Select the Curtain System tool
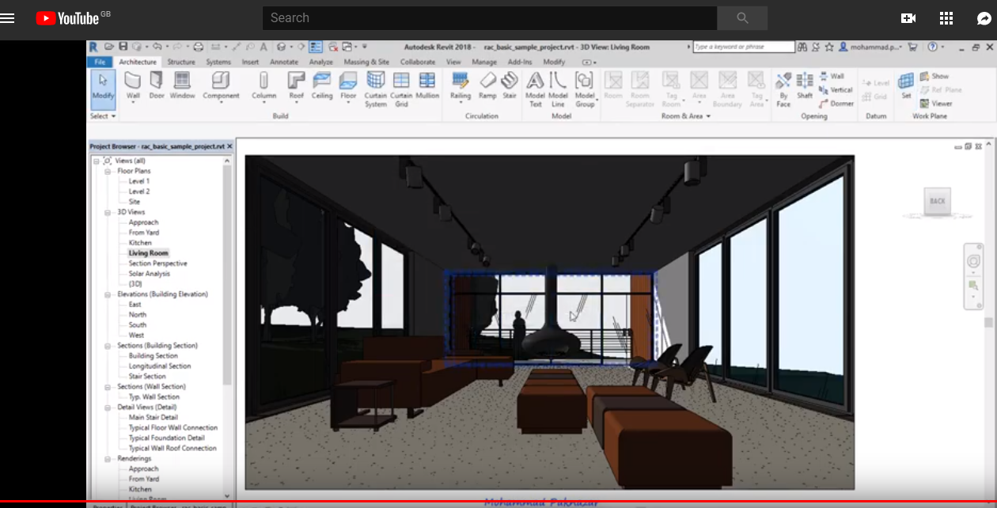The image size is (997, 508). [x=376, y=89]
